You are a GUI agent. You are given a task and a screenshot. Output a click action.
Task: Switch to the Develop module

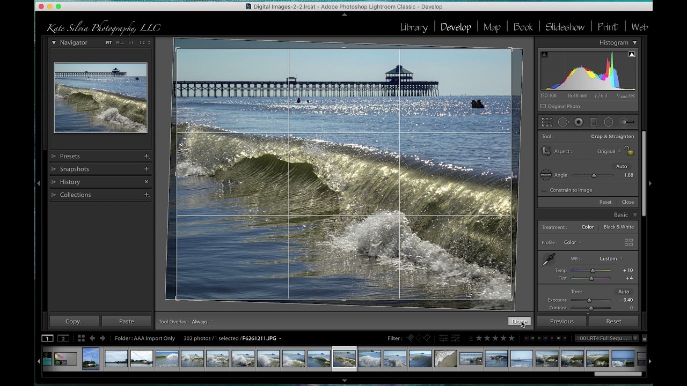tap(456, 27)
